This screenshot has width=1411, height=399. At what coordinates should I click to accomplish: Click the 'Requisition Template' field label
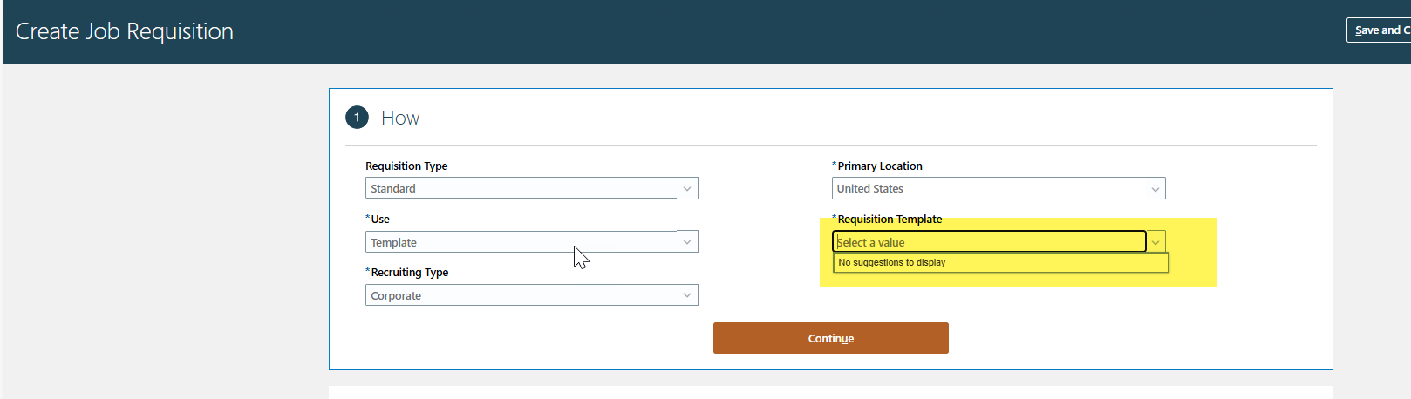(x=890, y=219)
